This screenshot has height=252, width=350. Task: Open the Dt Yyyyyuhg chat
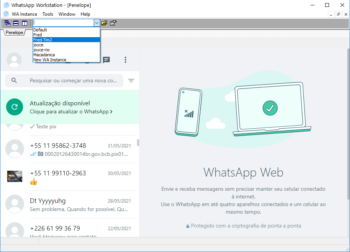(x=70, y=205)
